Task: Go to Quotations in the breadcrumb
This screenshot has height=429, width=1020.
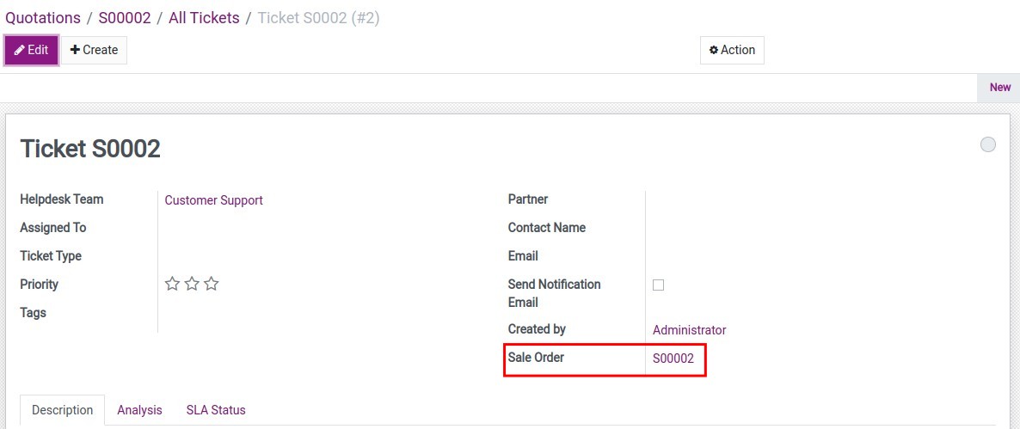Action: pyautogui.click(x=43, y=18)
